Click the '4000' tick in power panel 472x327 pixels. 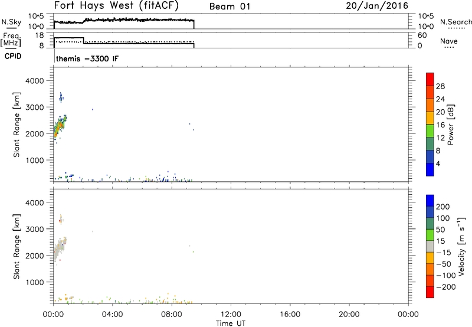[34, 81]
